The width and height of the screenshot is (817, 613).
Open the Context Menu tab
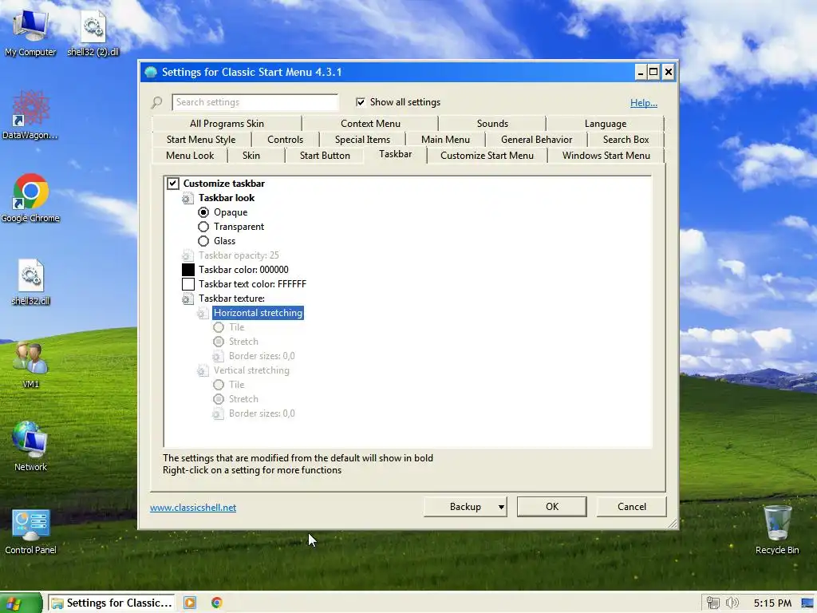pyautogui.click(x=370, y=124)
